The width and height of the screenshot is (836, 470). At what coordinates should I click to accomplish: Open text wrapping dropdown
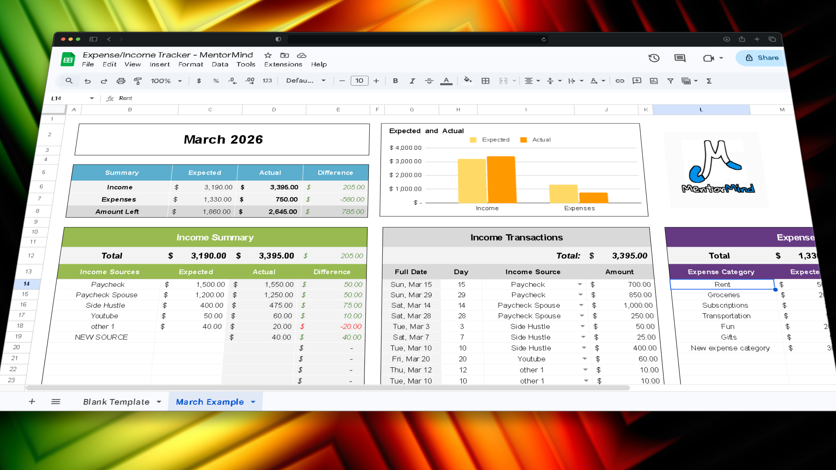coord(576,81)
